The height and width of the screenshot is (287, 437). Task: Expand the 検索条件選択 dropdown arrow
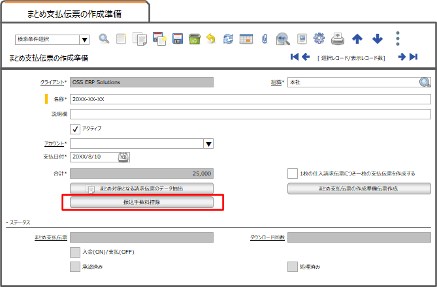(84, 40)
